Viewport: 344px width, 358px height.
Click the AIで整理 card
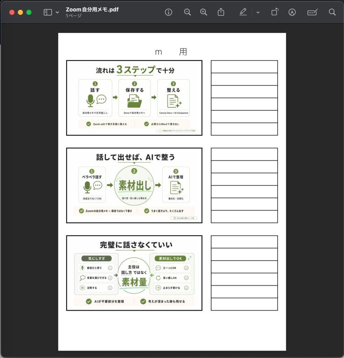click(x=176, y=185)
